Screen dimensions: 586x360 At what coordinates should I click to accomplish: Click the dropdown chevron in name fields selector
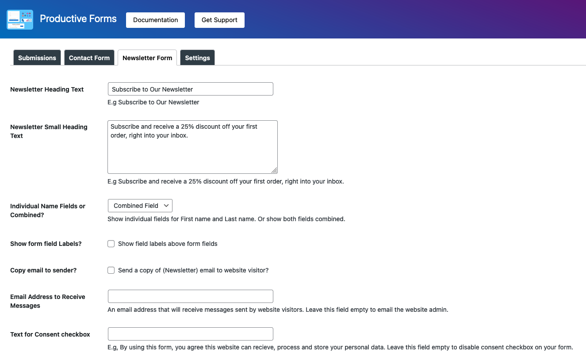click(166, 206)
